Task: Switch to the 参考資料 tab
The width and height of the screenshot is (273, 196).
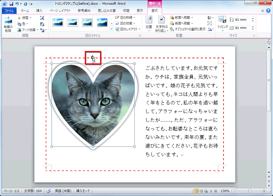Action: coord(84,11)
